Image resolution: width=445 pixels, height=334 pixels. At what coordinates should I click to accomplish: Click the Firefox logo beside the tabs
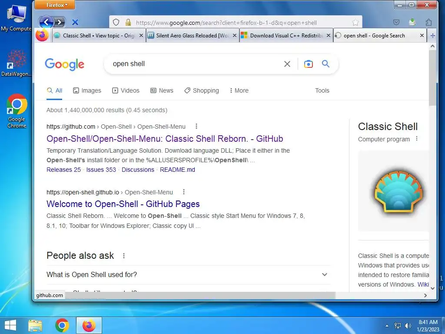42,35
